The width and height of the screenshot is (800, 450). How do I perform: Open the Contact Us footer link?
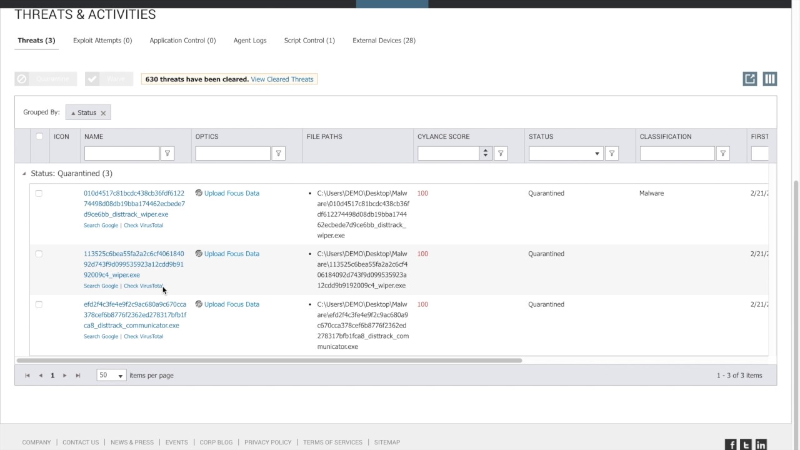(x=81, y=442)
